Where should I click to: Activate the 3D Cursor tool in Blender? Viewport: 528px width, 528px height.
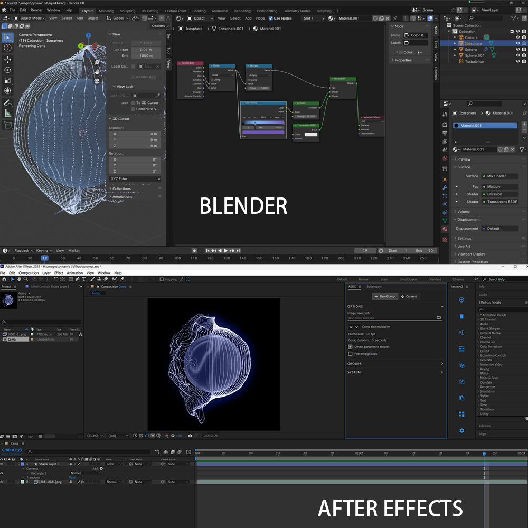(7, 48)
